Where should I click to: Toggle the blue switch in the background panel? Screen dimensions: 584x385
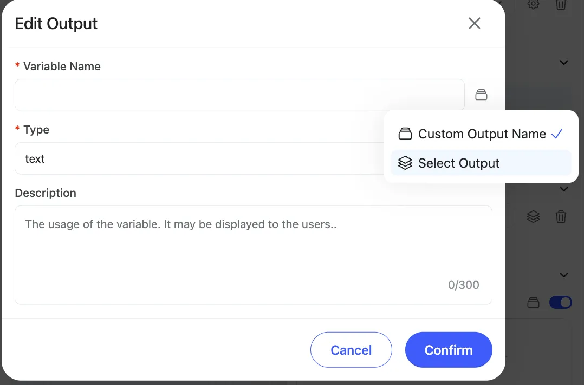pyautogui.click(x=561, y=302)
